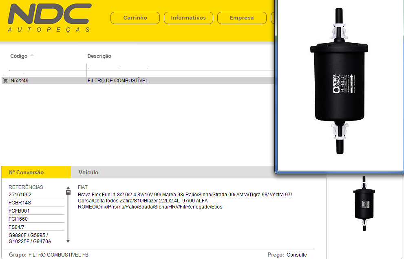Select code N52249 in the list
The width and height of the screenshot is (404, 259).
tap(19, 81)
